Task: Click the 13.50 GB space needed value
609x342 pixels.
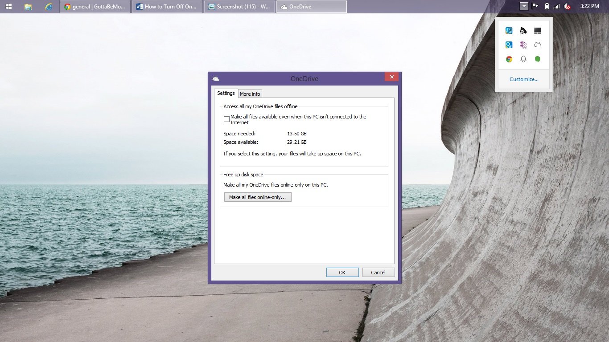Action: tap(297, 134)
